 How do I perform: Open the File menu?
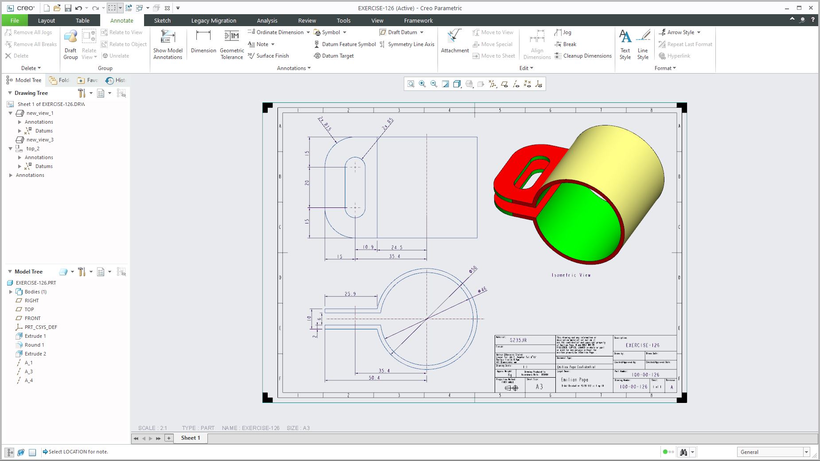[15, 20]
